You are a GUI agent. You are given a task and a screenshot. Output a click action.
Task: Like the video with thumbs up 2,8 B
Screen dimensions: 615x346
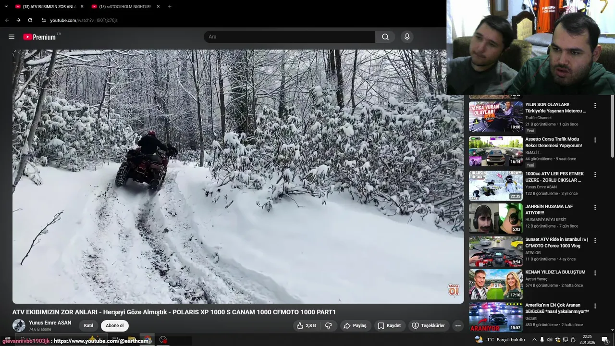coord(307,326)
